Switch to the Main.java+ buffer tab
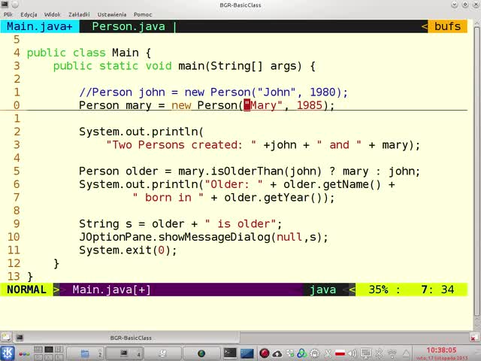The width and height of the screenshot is (481, 361). coord(40,26)
